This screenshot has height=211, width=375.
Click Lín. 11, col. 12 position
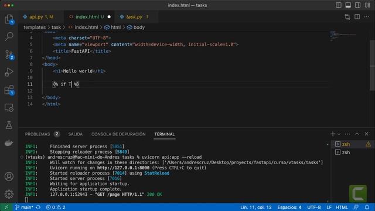tap(255, 207)
